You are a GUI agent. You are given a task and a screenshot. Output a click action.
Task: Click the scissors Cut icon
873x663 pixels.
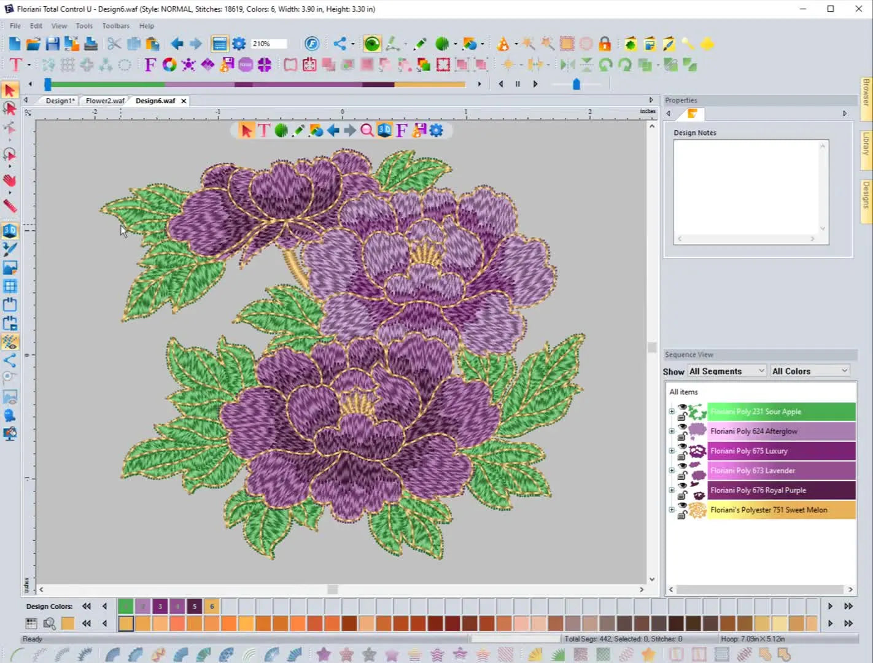[114, 44]
